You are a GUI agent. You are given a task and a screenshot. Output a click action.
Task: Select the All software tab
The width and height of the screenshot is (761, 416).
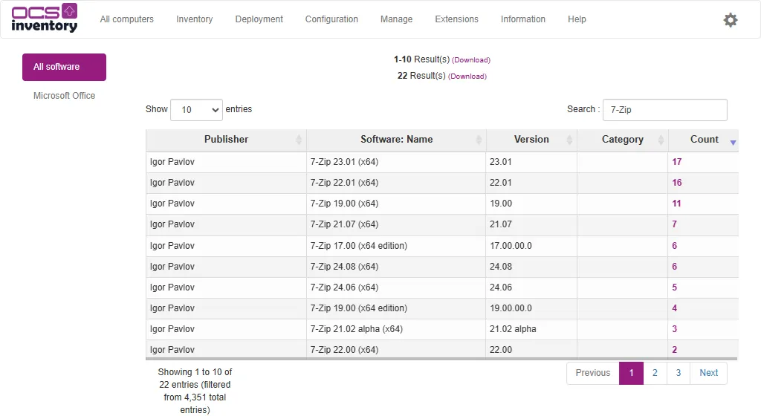click(x=64, y=67)
